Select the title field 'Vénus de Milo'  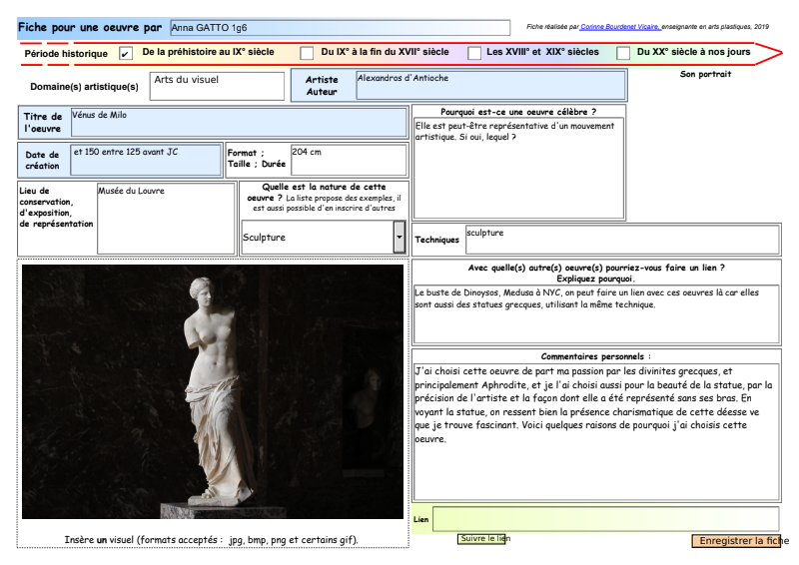coord(240,123)
